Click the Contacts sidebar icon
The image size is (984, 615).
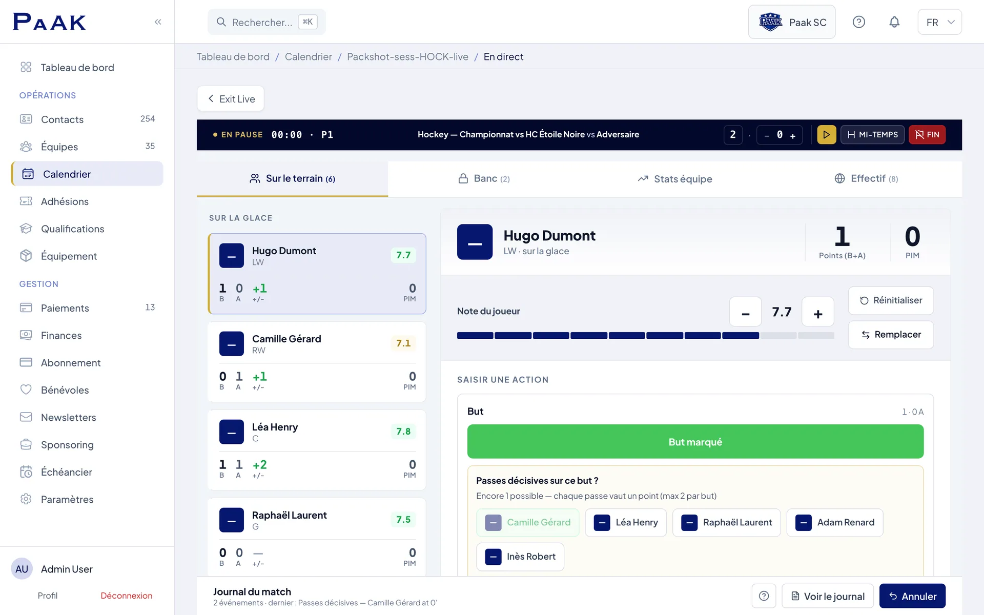(x=26, y=119)
